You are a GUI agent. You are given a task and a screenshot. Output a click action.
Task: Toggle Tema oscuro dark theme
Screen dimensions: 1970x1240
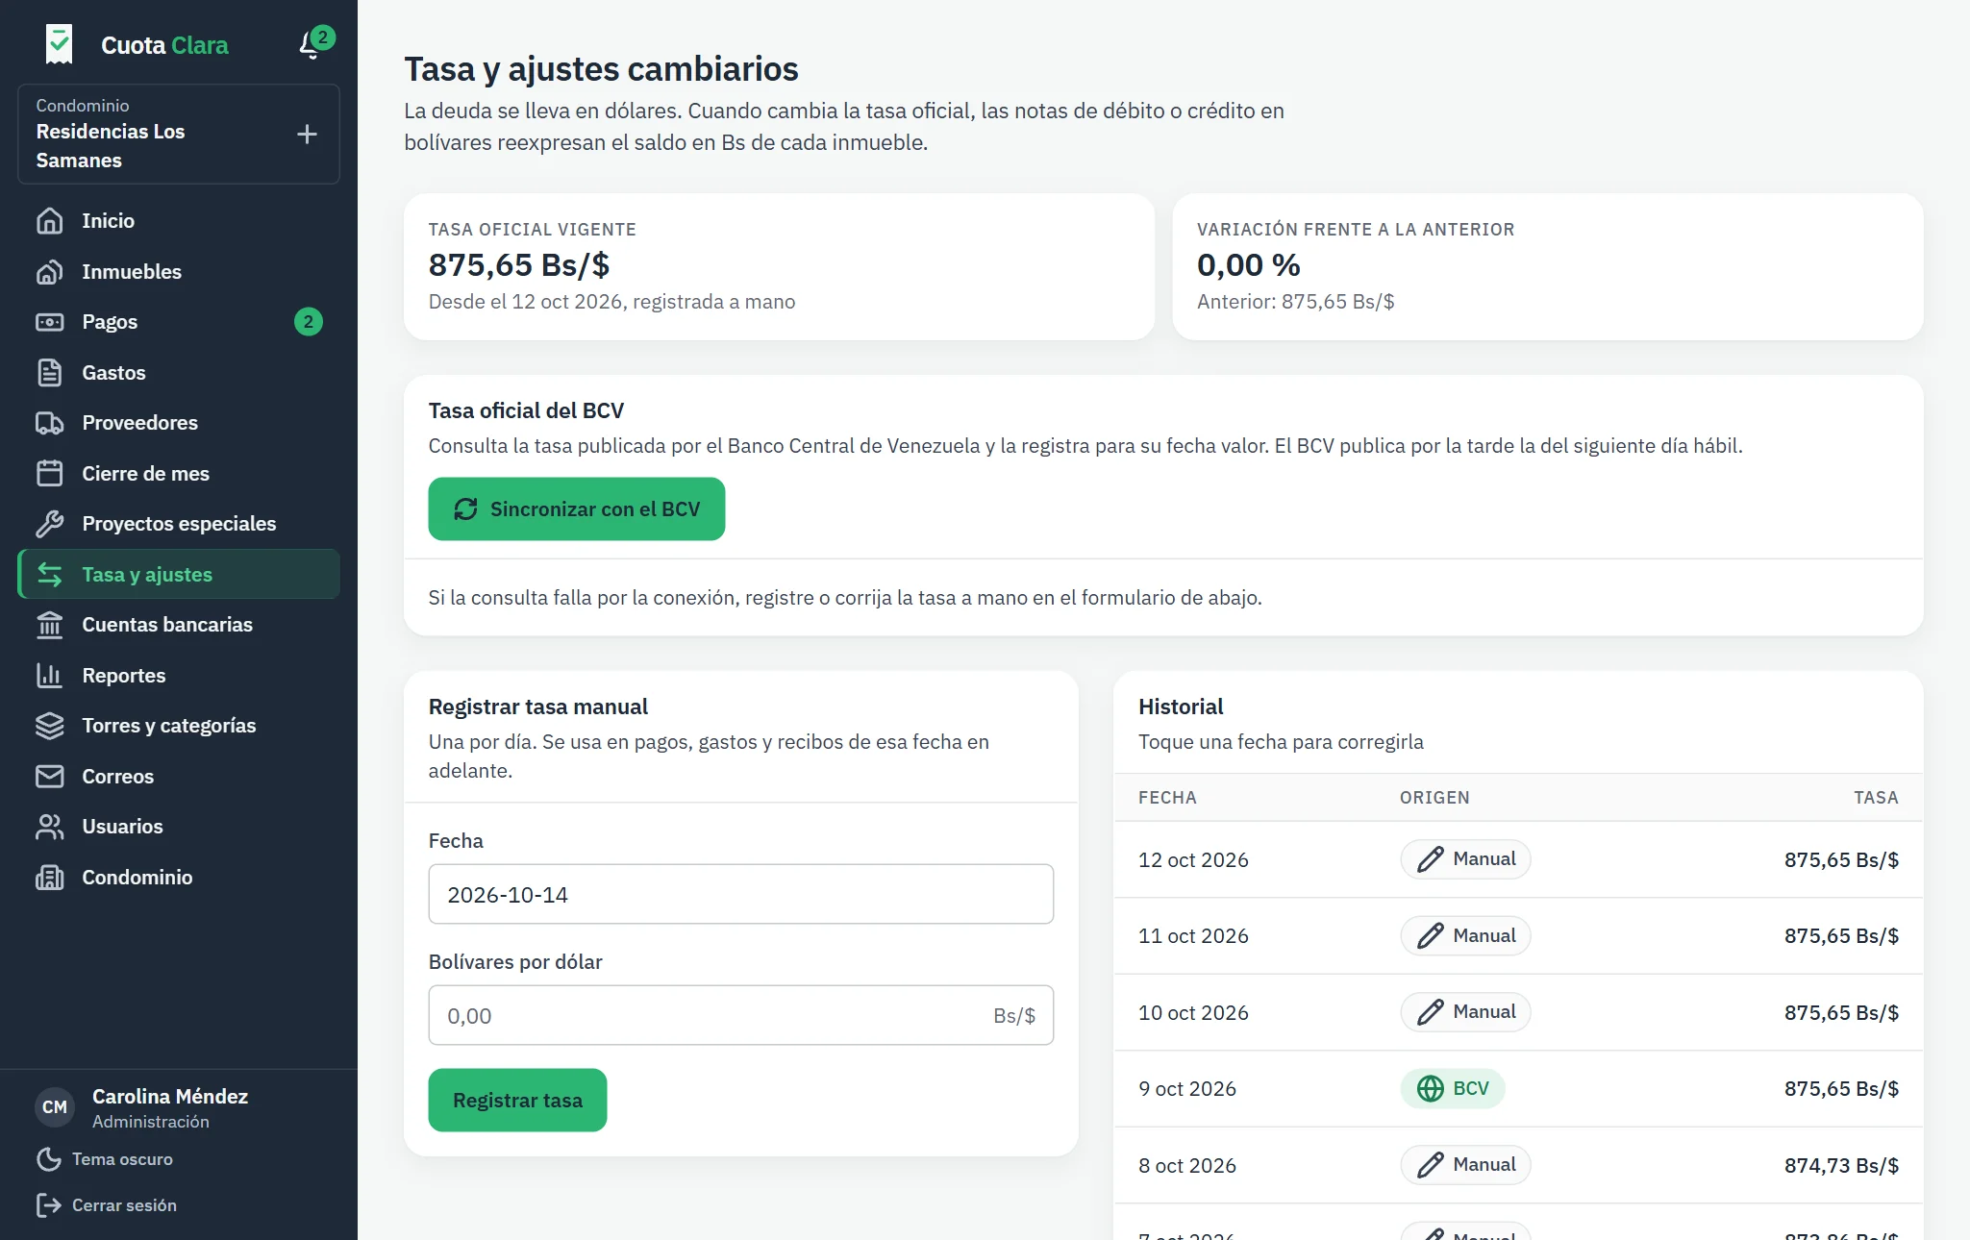coord(105,1159)
